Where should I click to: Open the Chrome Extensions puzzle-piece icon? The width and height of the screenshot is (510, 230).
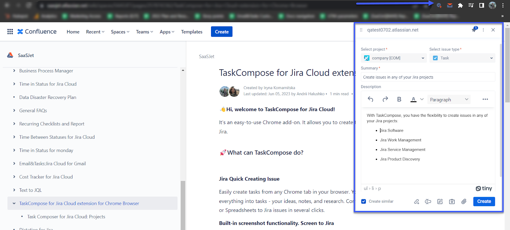click(460, 5)
